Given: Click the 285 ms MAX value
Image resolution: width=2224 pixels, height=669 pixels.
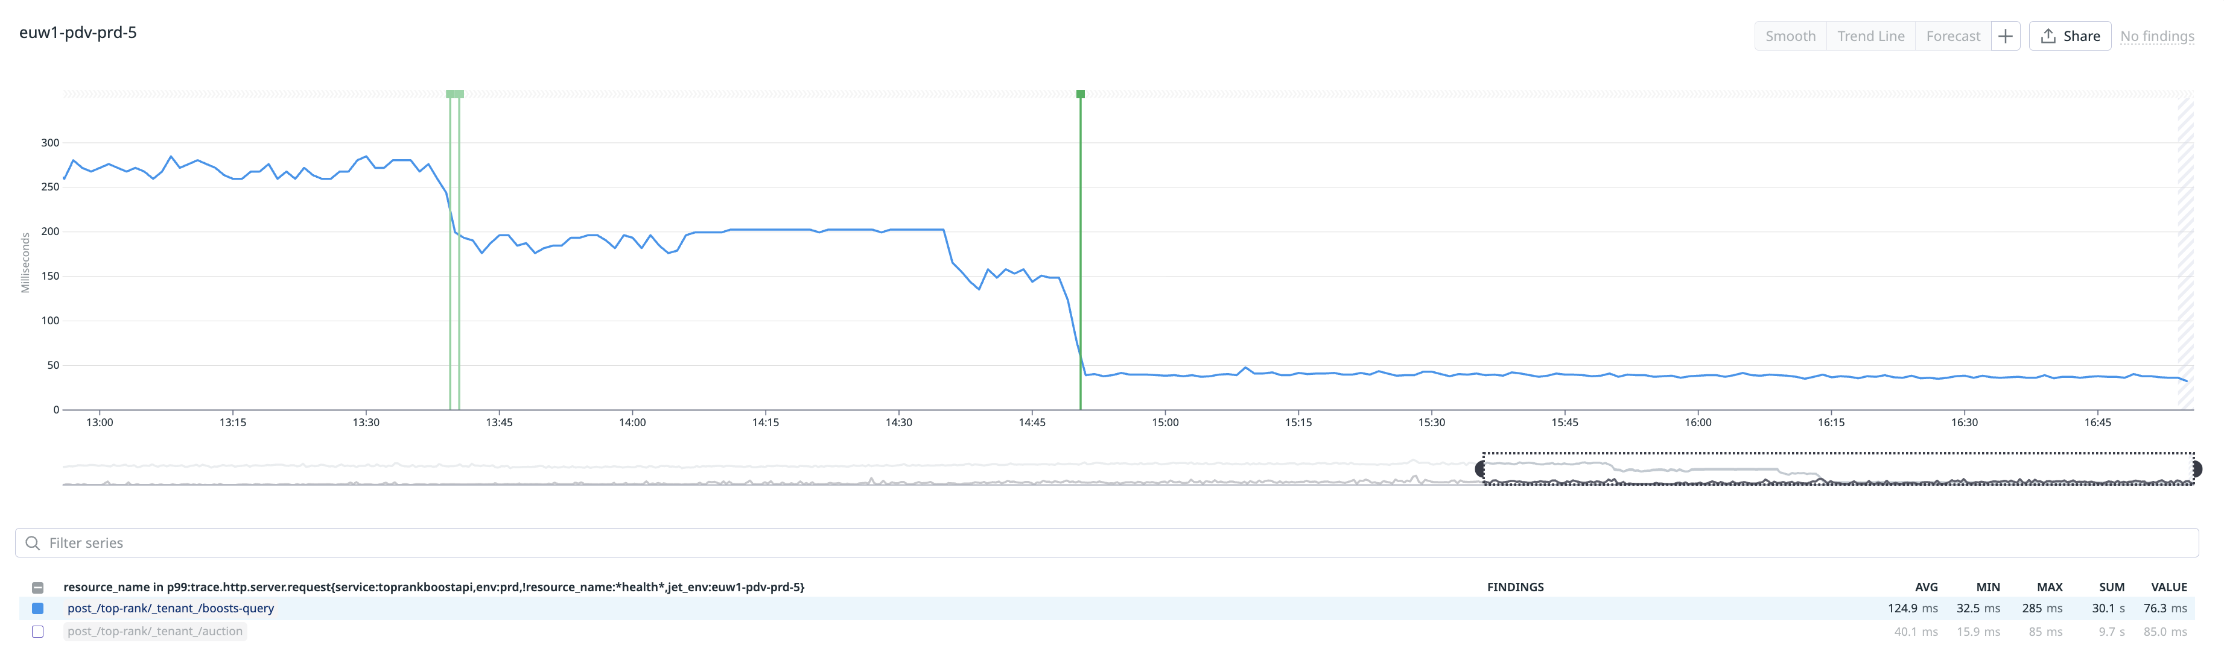Looking at the screenshot, I should [x=2042, y=609].
